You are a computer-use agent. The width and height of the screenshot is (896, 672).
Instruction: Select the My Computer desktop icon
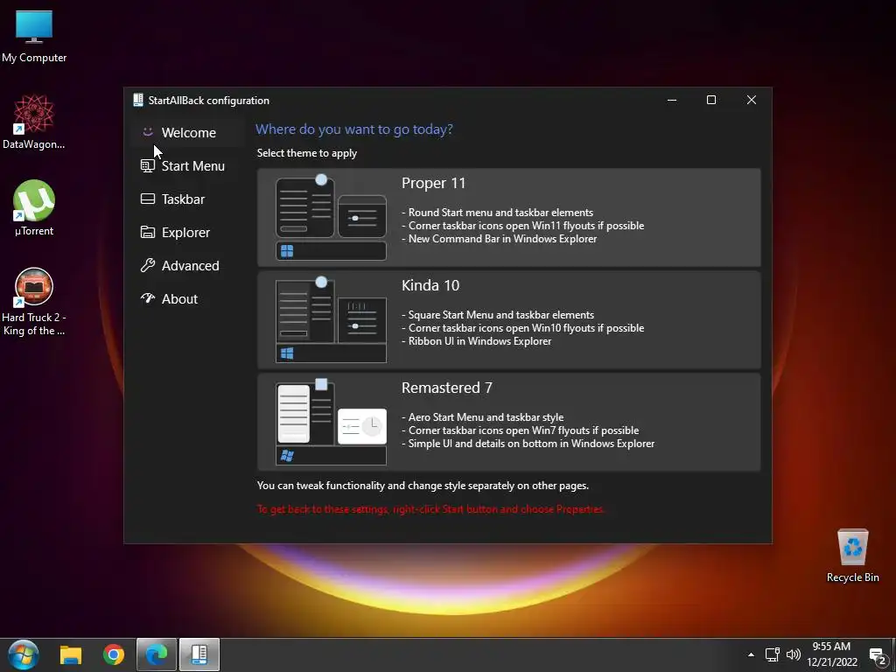coord(34,37)
